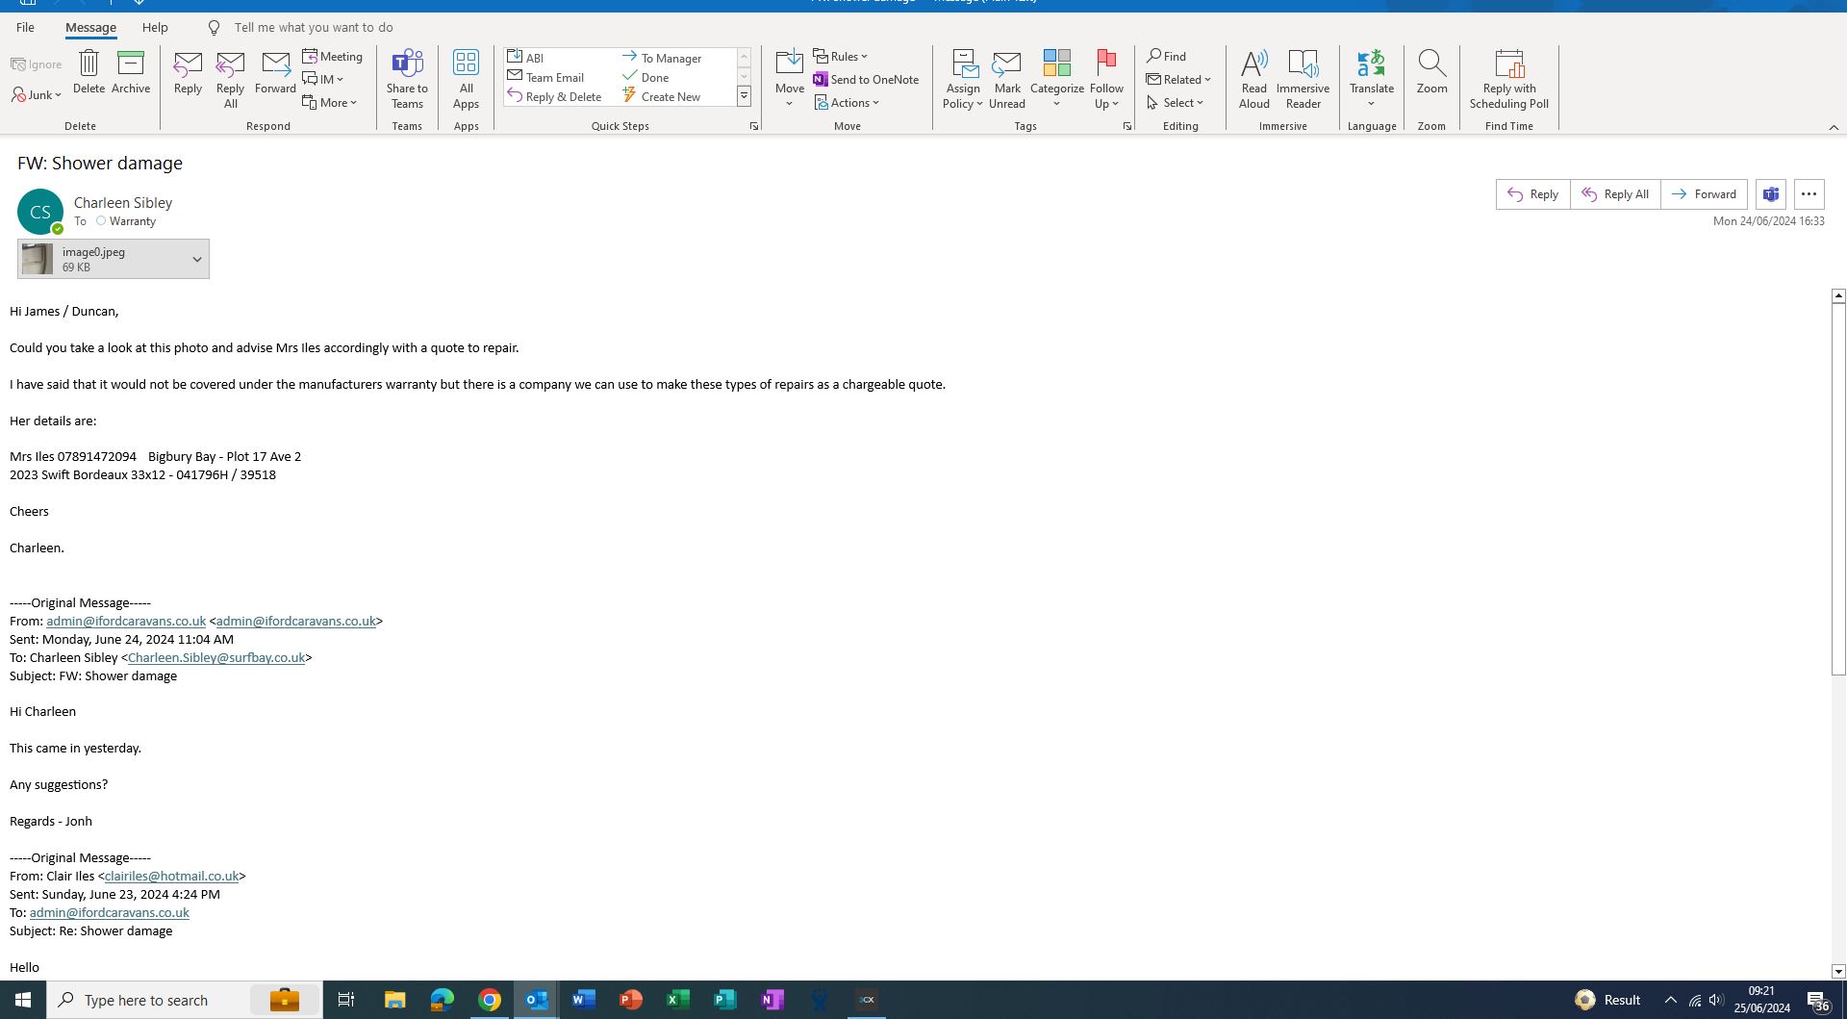Open the clairiles@hotmail.co.uk email link

(x=171, y=876)
